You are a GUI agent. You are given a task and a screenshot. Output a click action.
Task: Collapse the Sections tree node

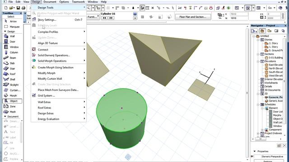pyautogui.click(x=258, y=54)
